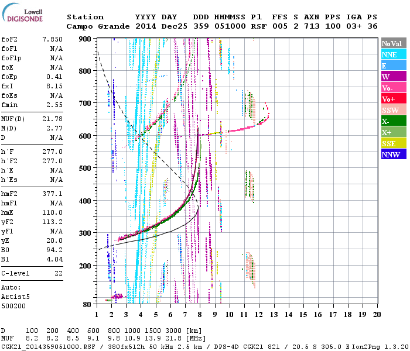Click the M(D) value 2.77
Image resolution: width=410 pixels, height=351 pixels.
[x=54, y=129]
